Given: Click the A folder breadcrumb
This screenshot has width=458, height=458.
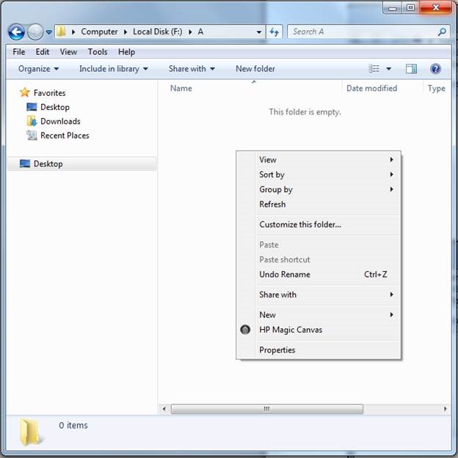Looking at the screenshot, I should click(200, 32).
